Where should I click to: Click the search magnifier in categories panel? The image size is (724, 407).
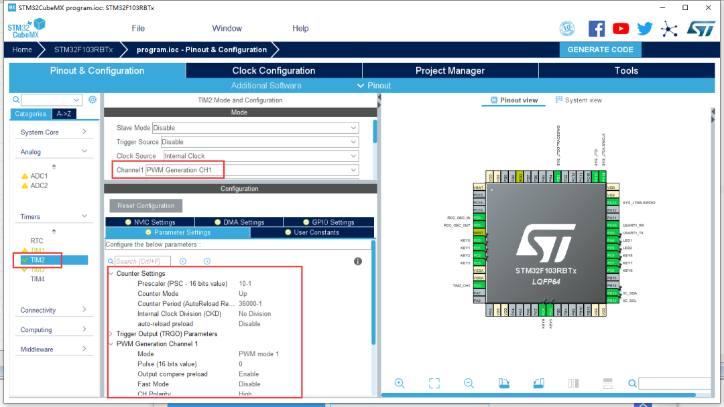tap(16, 100)
